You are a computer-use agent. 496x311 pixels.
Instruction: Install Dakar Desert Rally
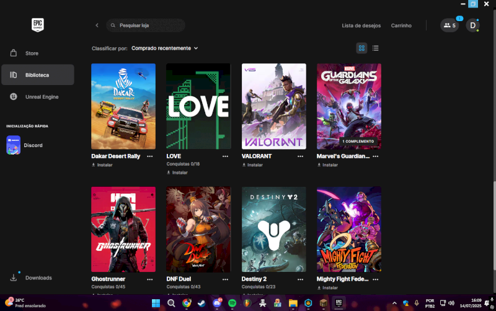click(102, 165)
